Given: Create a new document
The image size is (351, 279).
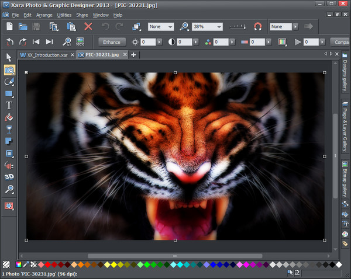Looking at the screenshot, I should (x=9, y=27).
